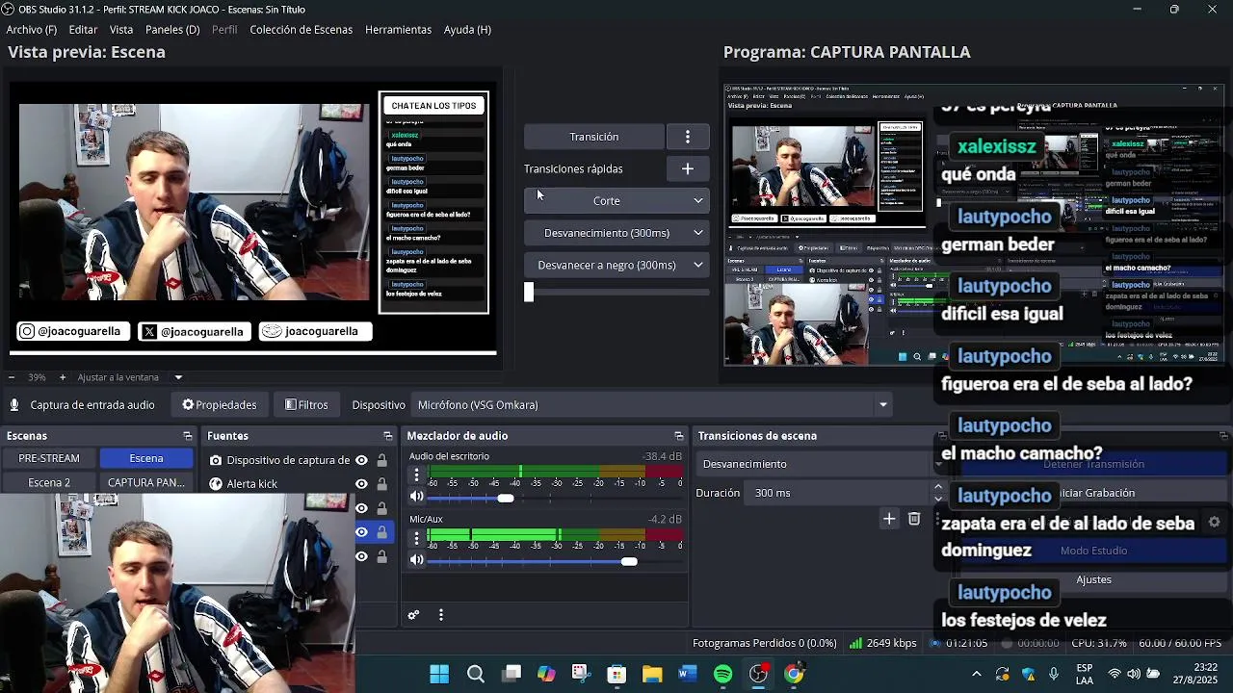Viewport: 1233px width, 693px height.
Task: Select the CAPTURA PAN... scene
Action: click(146, 482)
